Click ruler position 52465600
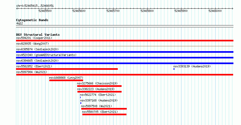 [79, 11]
